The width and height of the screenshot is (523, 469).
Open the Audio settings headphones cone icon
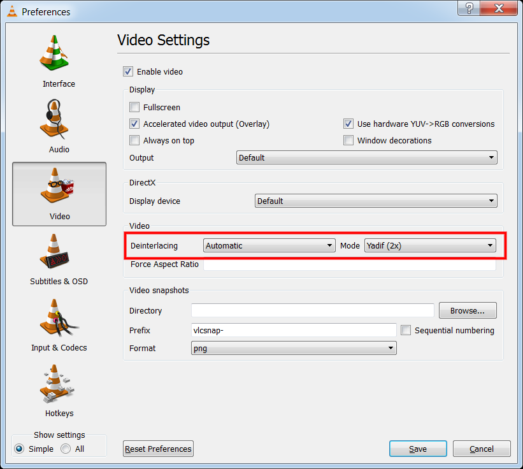point(54,119)
